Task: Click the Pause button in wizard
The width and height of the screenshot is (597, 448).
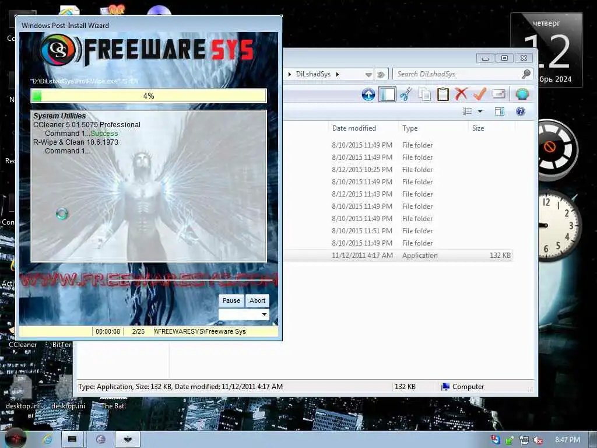Action: [x=231, y=300]
